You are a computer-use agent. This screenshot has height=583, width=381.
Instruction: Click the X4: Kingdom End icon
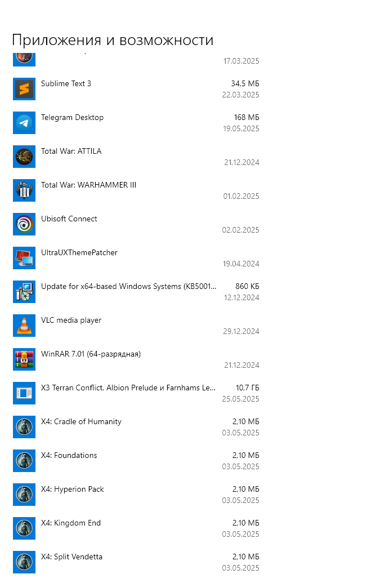24,529
